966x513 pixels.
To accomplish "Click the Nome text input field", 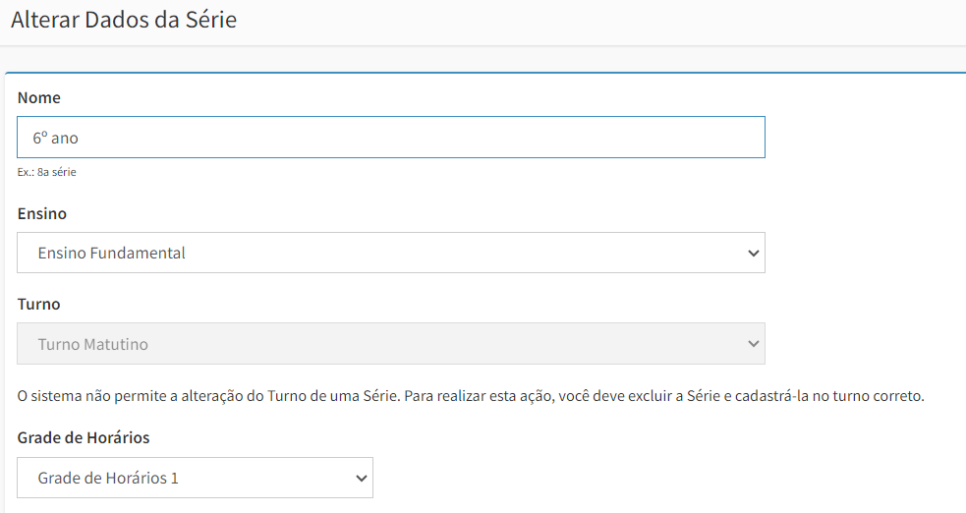I will (390, 137).
